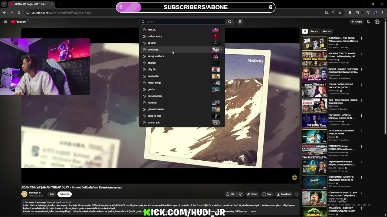Start voice search with microphone icon
The width and height of the screenshot is (387, 217).
240,22
